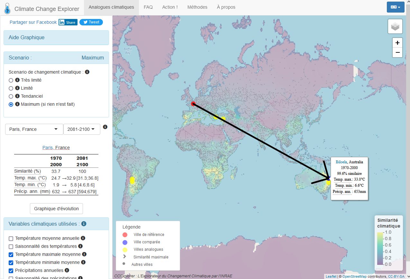
Task: Uncheck Température maximale moyenne
Action: click(x=11, y=255)
